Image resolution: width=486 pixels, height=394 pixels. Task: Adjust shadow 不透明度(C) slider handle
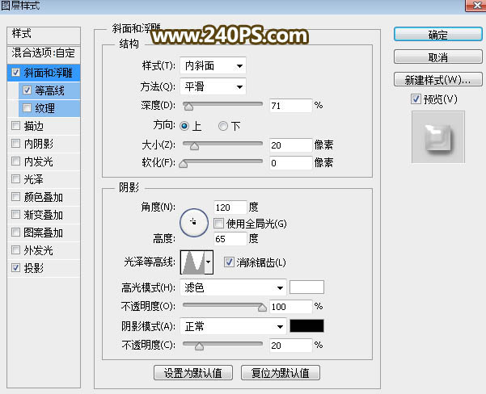(x=199, y=346)
